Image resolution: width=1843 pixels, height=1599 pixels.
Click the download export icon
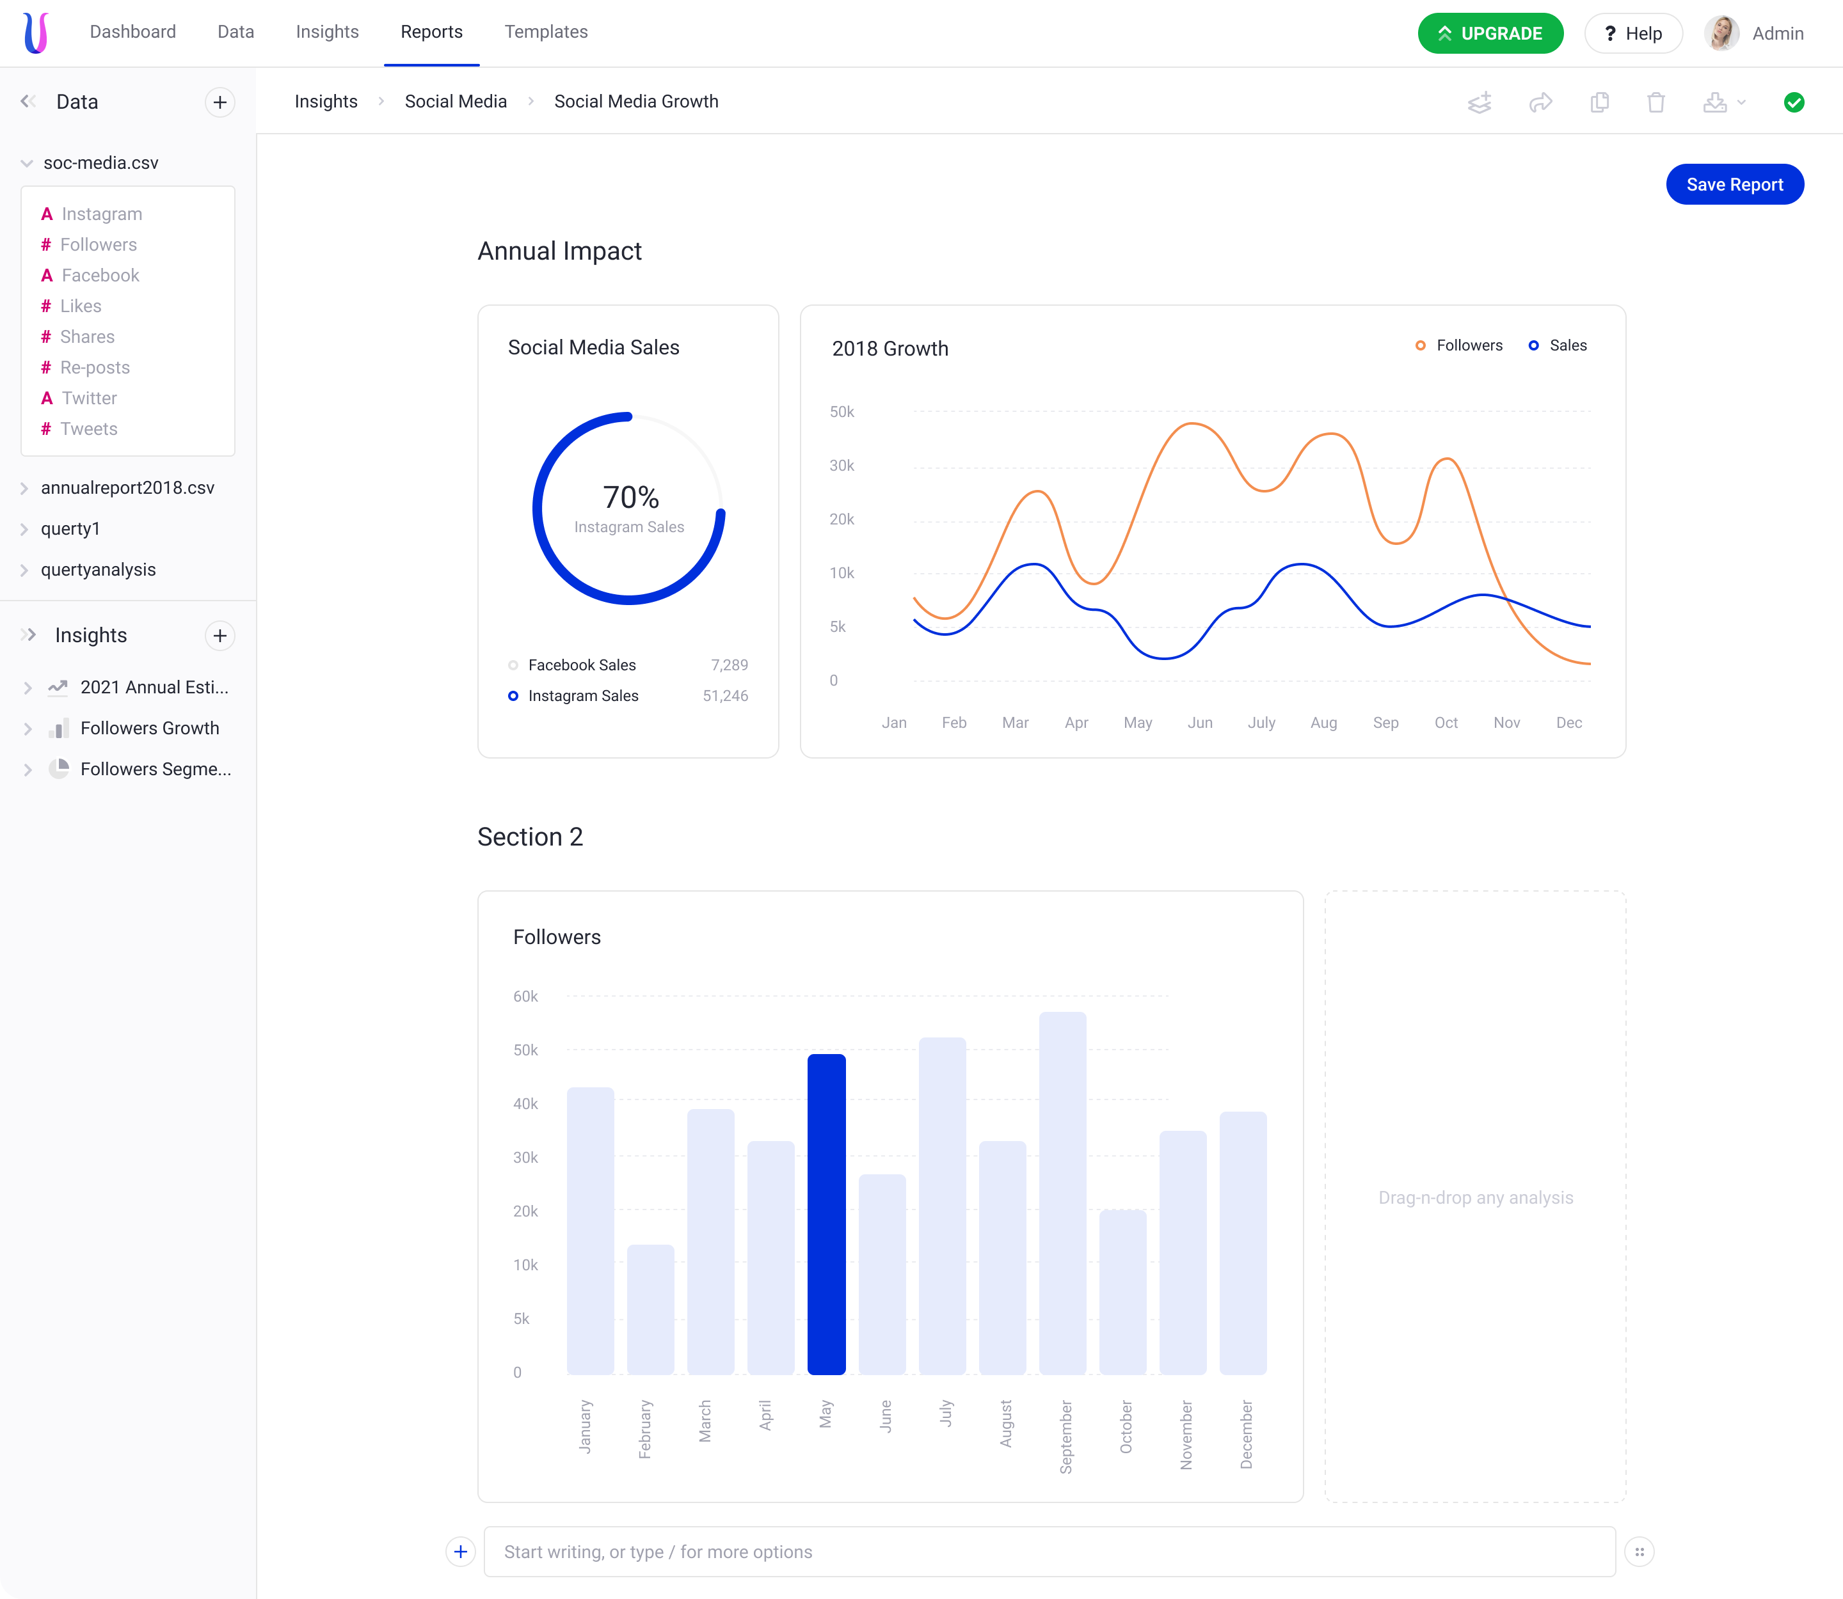point(1714,102)
